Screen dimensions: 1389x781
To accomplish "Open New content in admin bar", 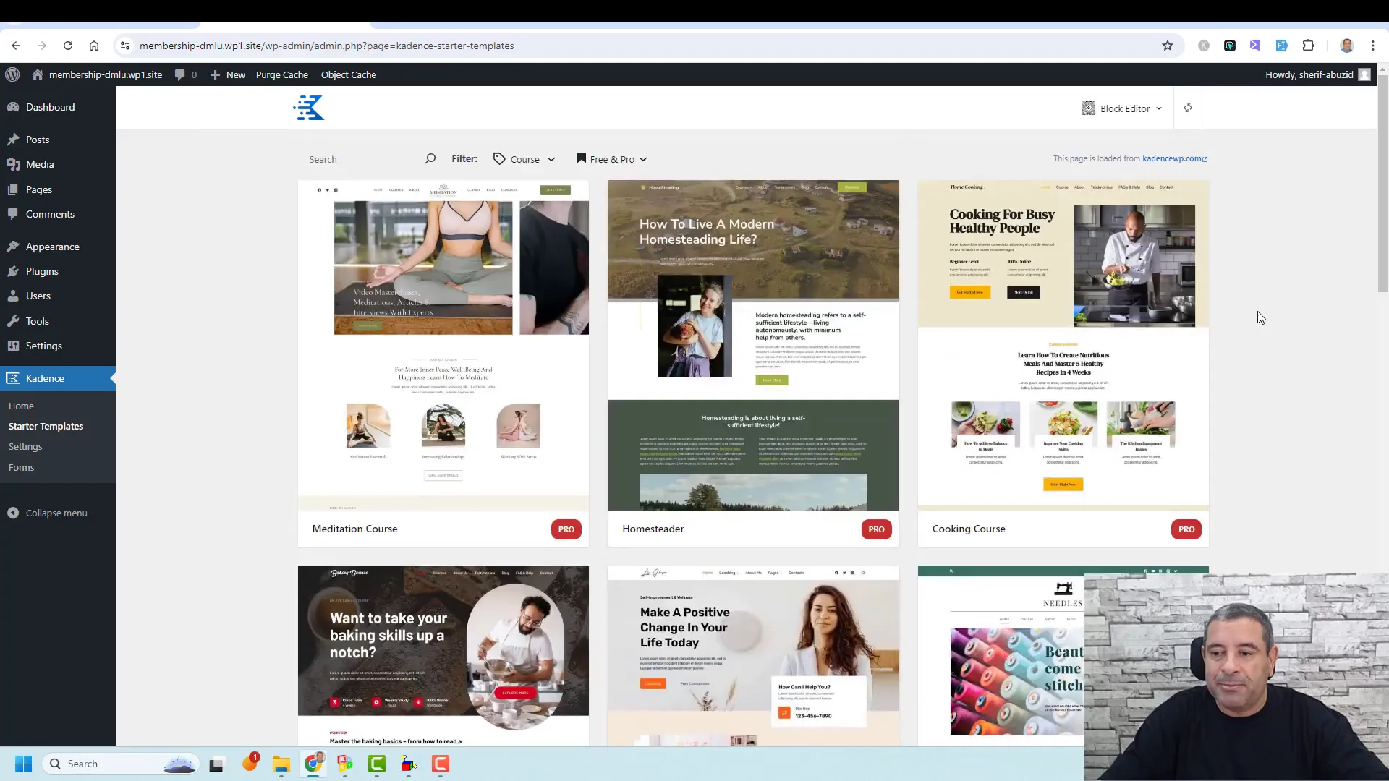I will (x=227, y=74).
